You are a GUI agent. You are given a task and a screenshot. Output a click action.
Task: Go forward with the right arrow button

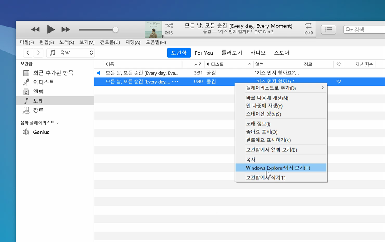tap(38, 53)
